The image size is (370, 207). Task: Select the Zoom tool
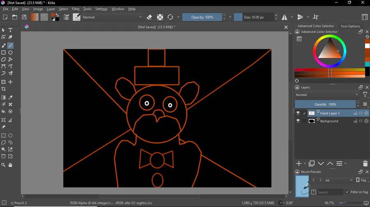pos(4,165)
